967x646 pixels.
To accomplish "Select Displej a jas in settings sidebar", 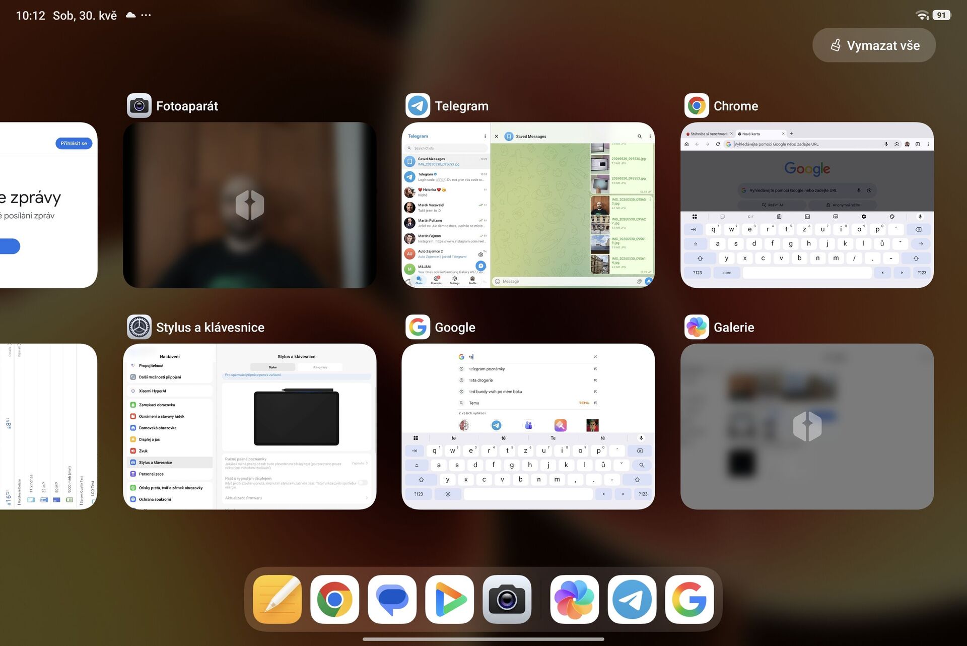I will click(x=171, y=439).
